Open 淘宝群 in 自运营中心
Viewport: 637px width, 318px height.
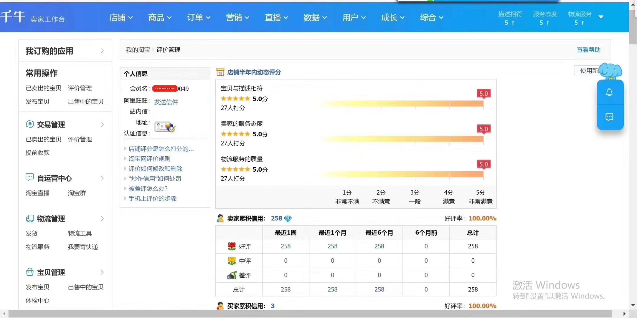tap(77, 193)
